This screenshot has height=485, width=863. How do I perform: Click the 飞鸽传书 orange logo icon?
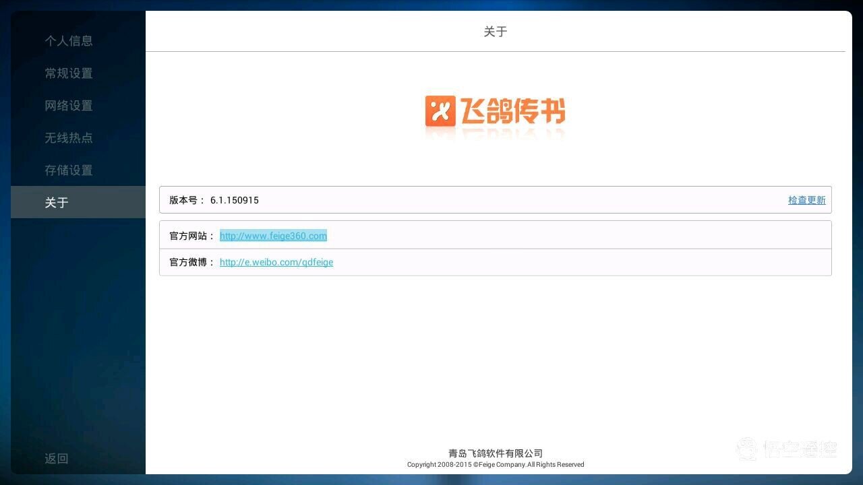click(440, 111)
